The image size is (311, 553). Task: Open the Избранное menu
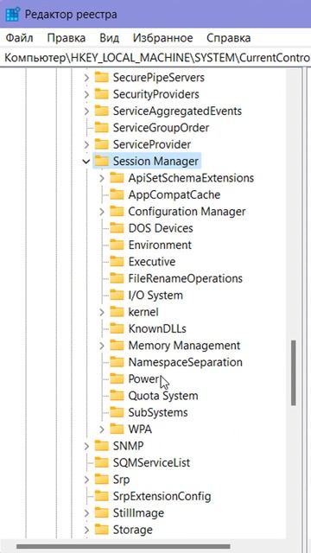pos(163,38)
